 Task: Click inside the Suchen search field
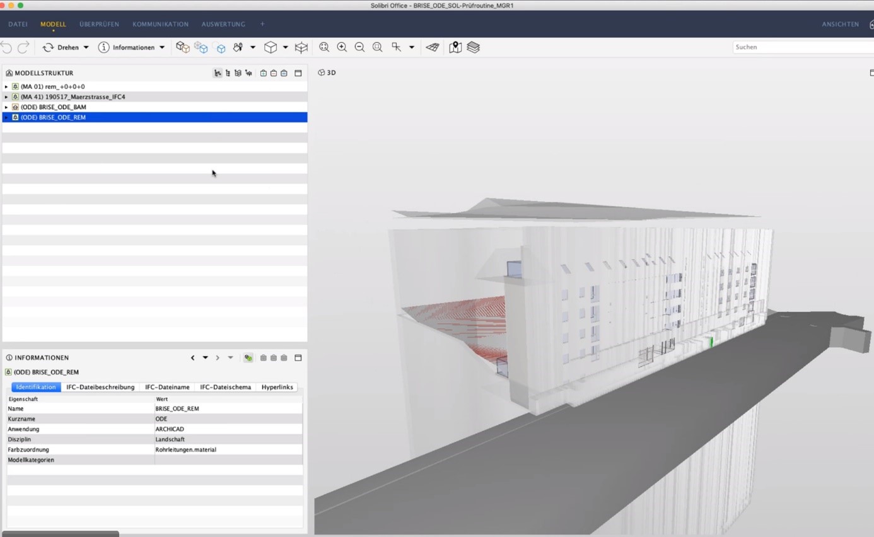pos(788,47)
